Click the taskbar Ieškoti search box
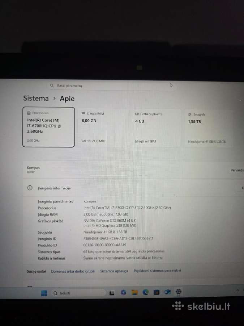This screenshot has width=244, height=326. click(x=79, y=293)
